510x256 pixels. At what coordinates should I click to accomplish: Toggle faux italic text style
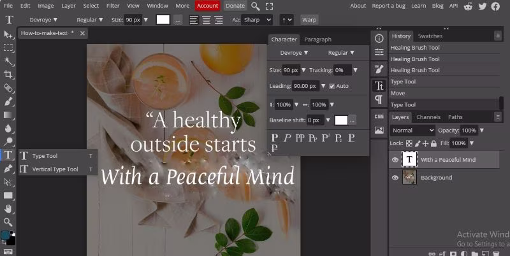(x=286, y=138)
